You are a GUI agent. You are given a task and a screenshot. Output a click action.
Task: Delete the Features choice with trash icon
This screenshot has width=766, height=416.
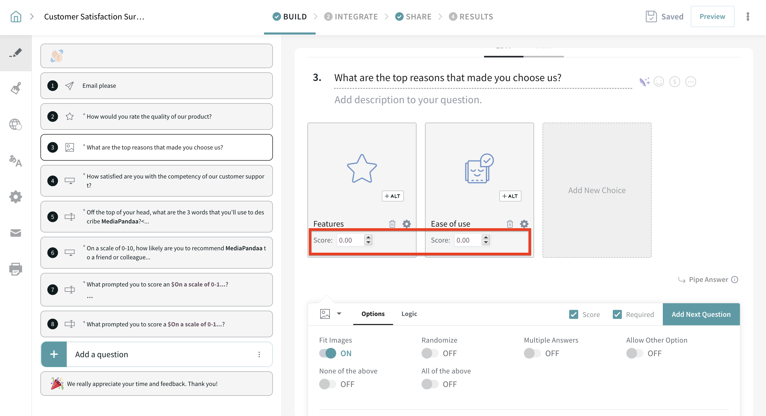point(392,224)
